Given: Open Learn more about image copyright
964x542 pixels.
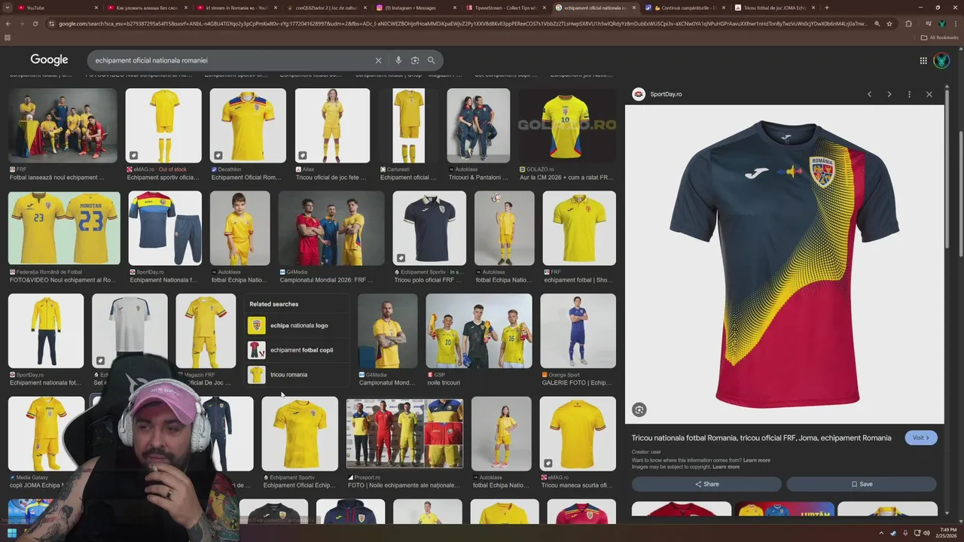Looking at the screenshot, I should click(x=726, y=467).
